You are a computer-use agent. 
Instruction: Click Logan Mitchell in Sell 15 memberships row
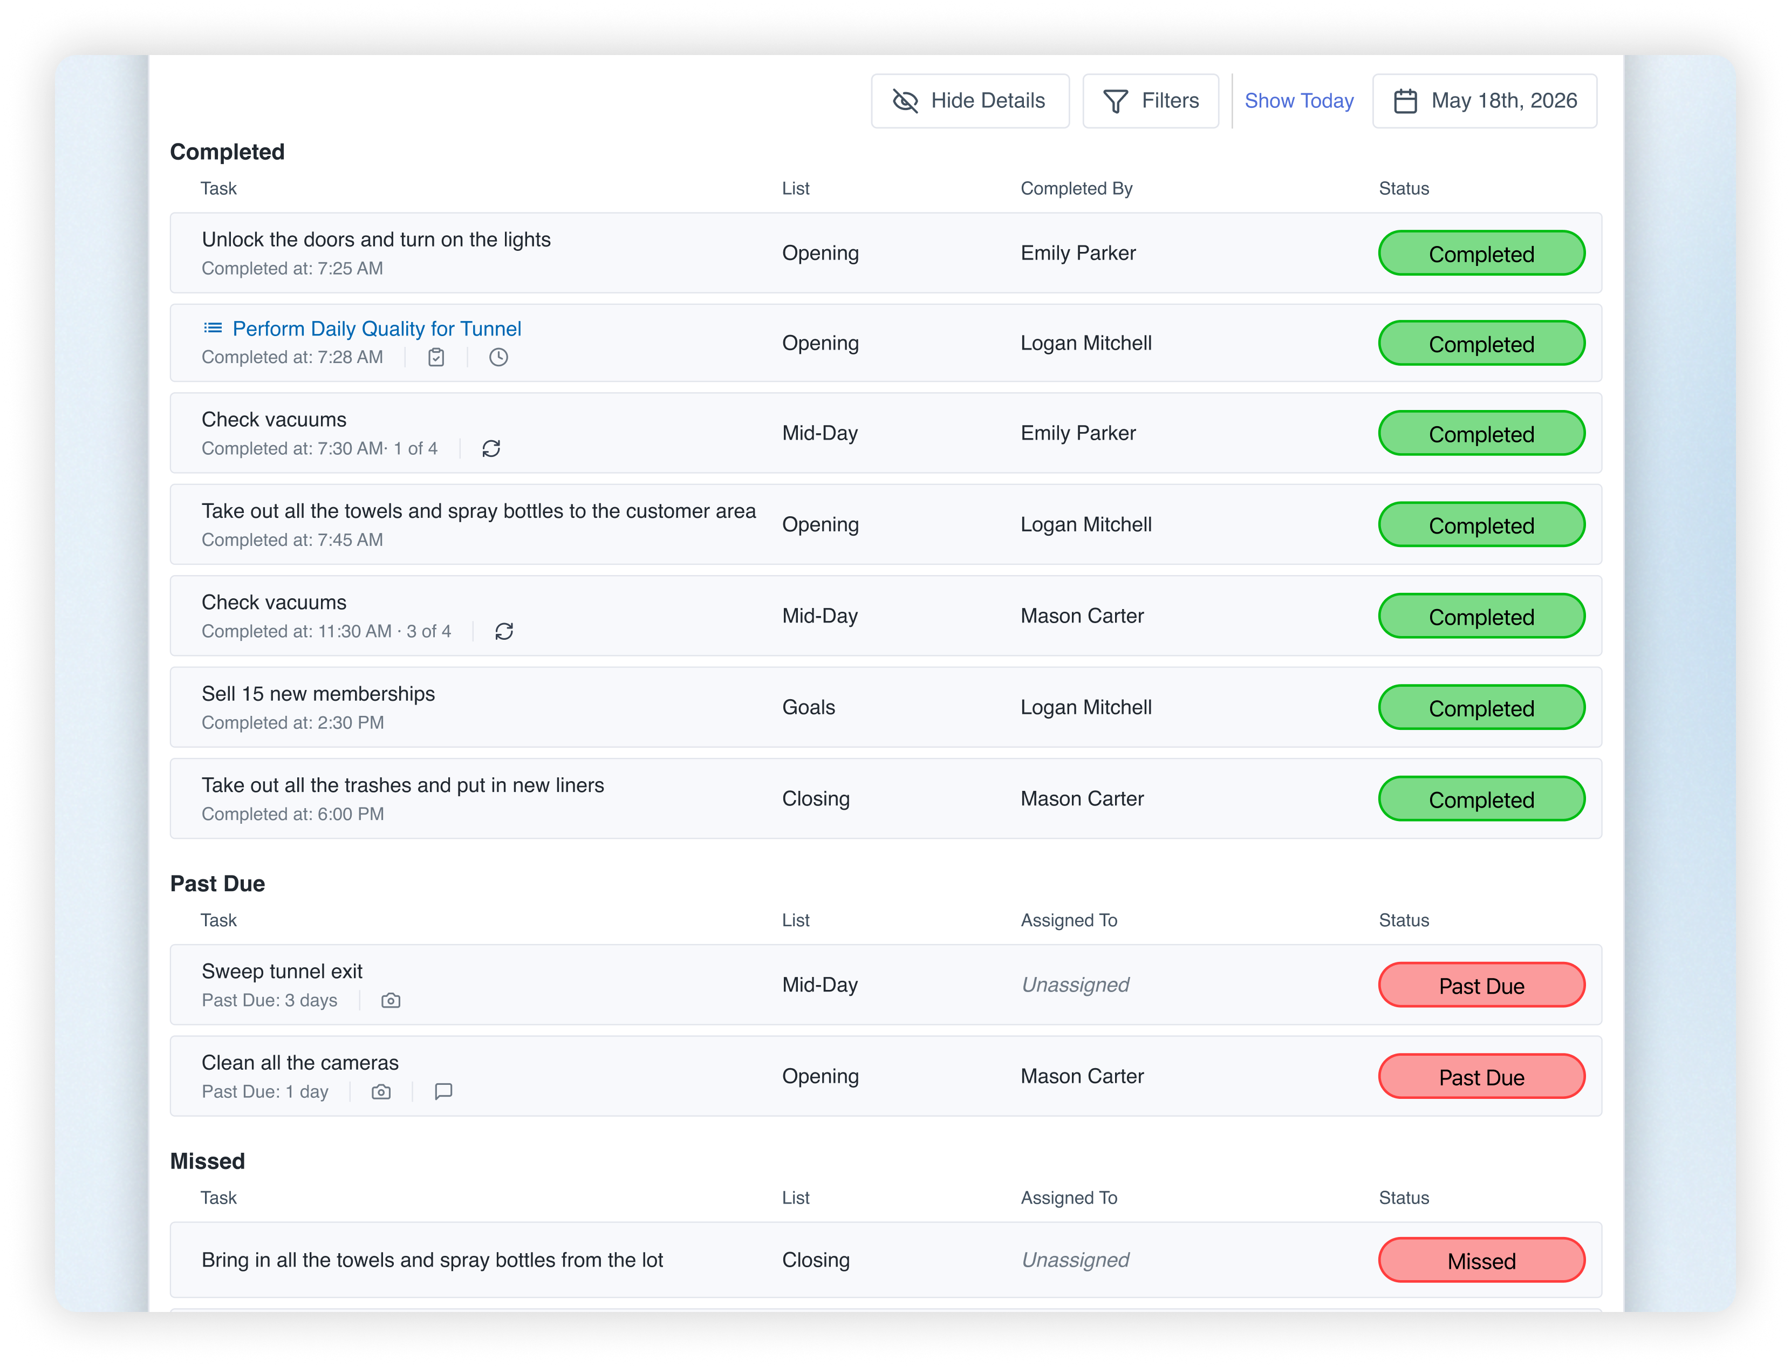tap(1085, 707)
